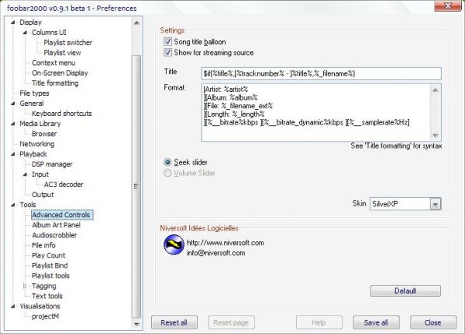
Task: Click the Niversoft logo icon
Action: [x=173, y=247]
